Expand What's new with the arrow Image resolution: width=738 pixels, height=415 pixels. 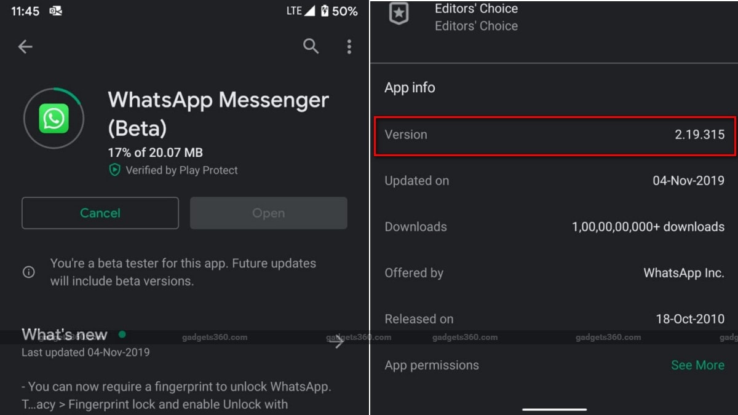[336, 342]
